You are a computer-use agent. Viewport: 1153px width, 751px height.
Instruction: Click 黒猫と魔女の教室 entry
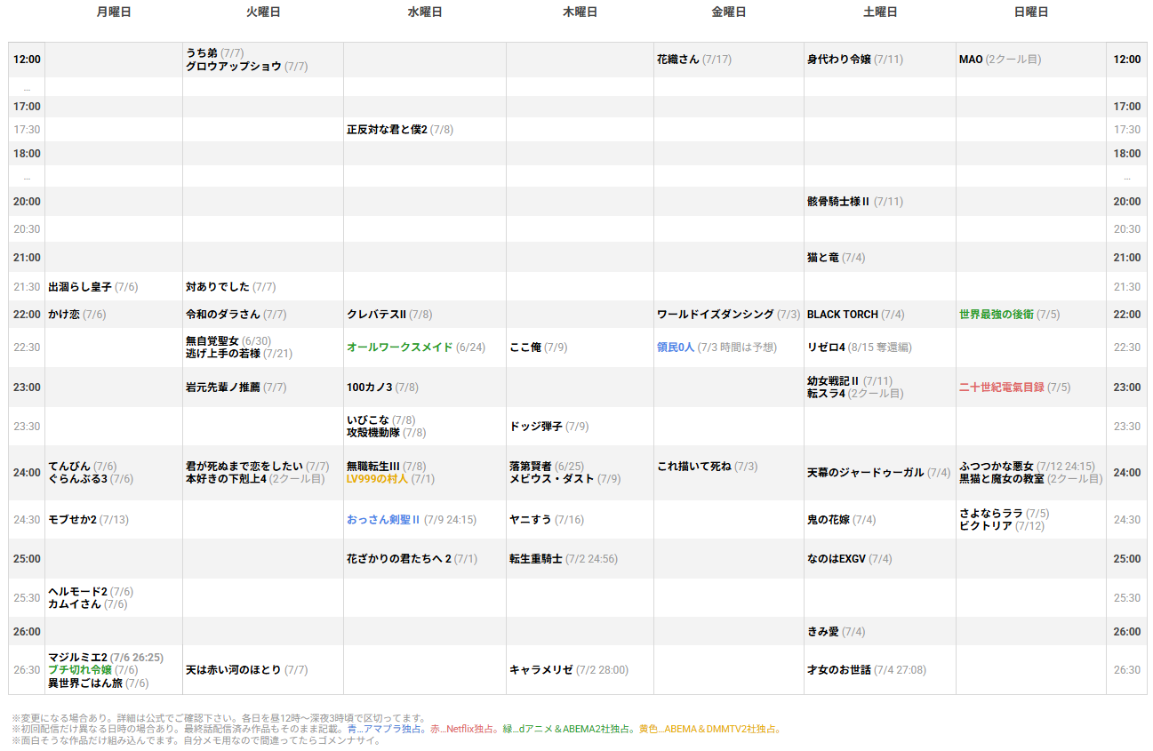tap(1031, 479)
